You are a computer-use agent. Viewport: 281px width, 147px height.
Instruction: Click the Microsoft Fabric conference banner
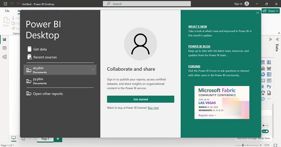point(222,102)
